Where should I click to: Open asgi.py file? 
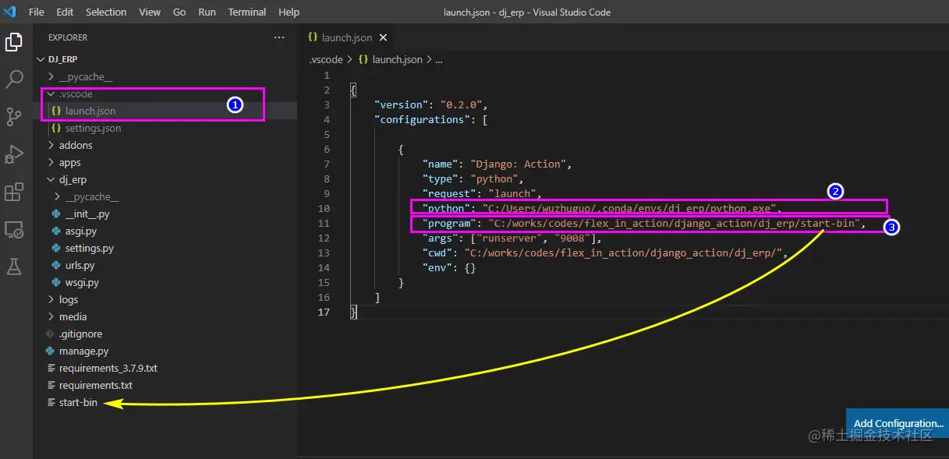(81, 231)
